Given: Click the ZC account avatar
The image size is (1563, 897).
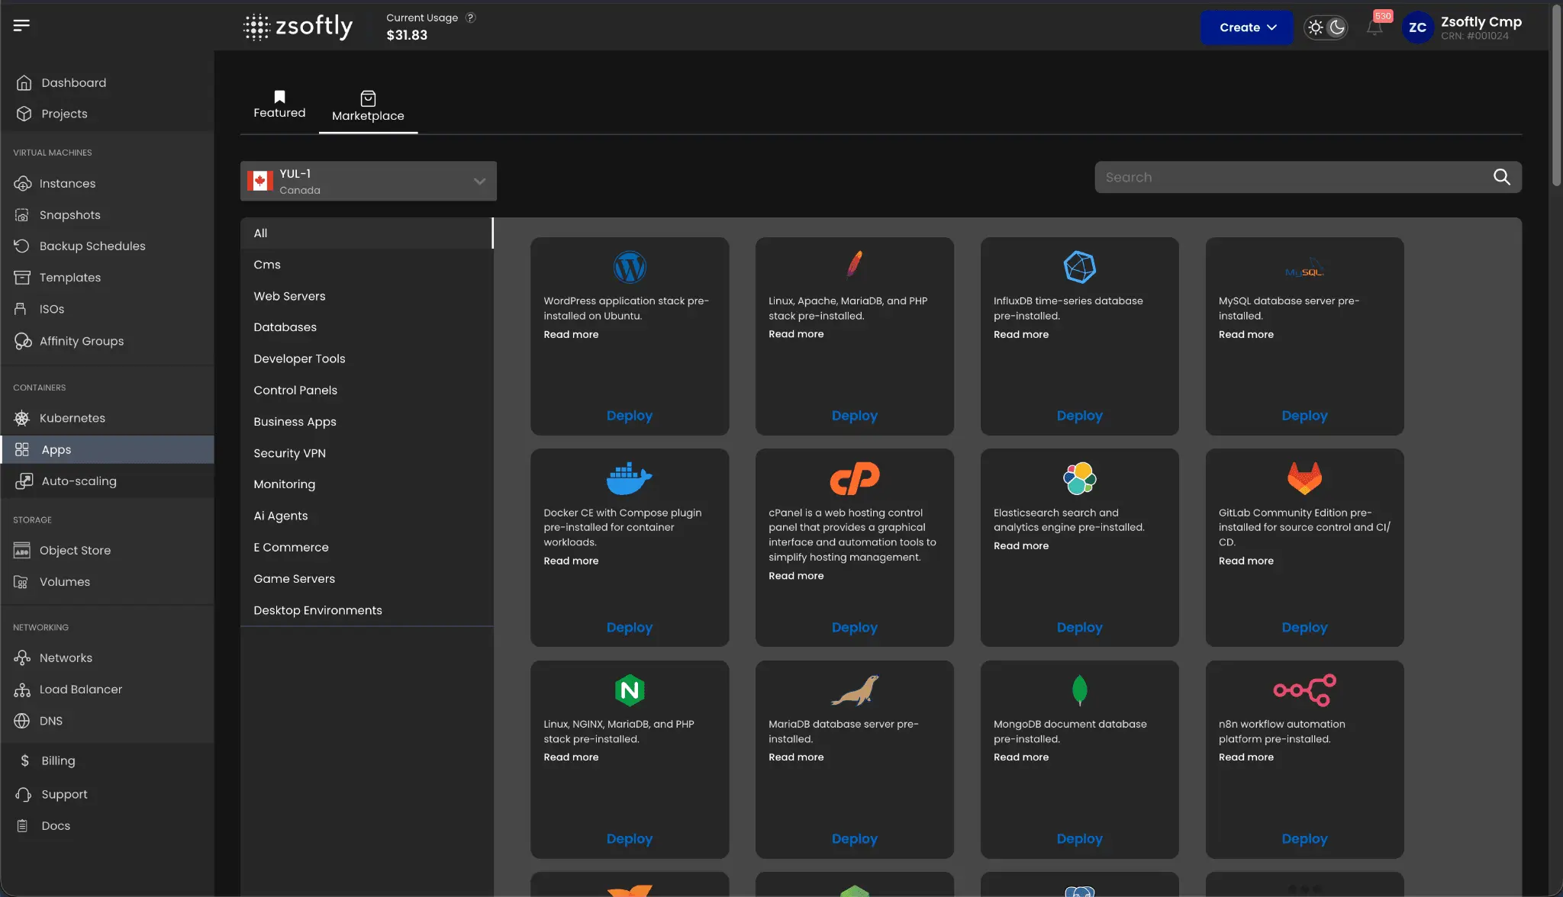Looking at the screenshot, I should tap(1417, 27).
